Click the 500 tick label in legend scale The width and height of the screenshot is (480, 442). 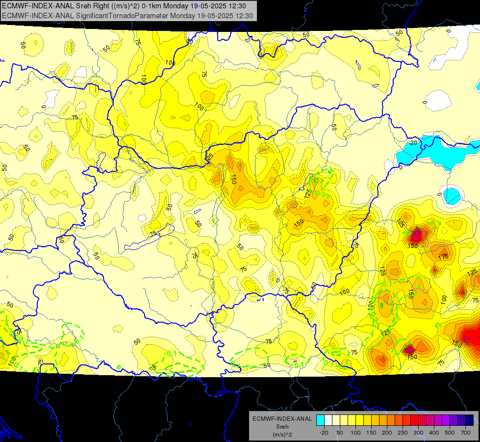click(x=450, y=433)
